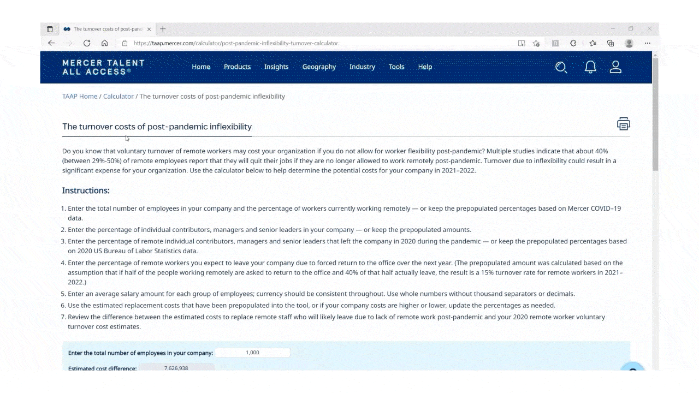Screen dimensions: 699x393
Task: Open the read aloud icon in the toolbar
Action: pos(521,43)
